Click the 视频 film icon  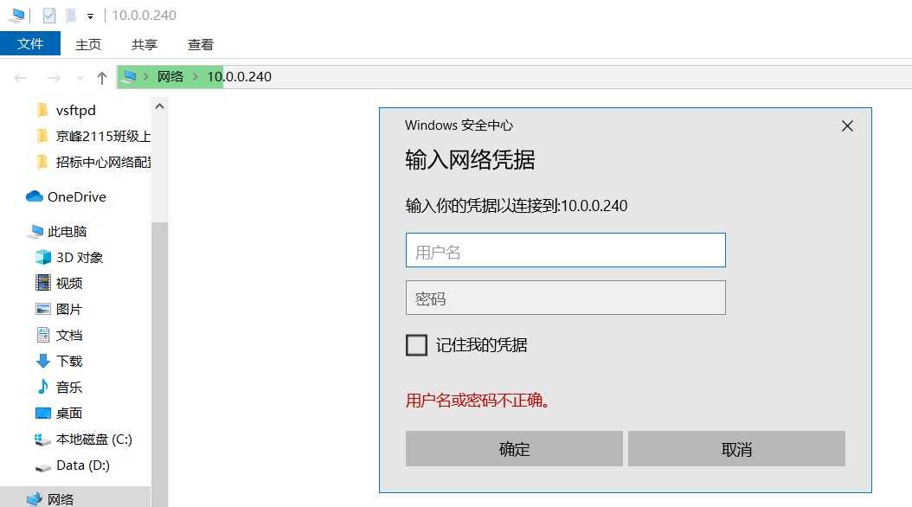pyautogui.click(x=43, y=283)
